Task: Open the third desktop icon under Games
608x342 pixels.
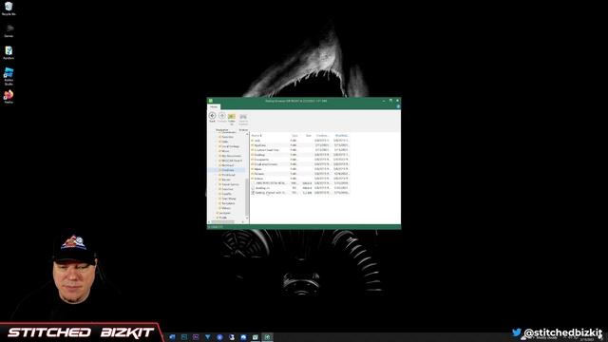Action: (x=9, y=53)
